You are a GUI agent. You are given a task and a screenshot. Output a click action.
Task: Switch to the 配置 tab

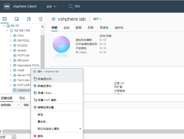coord(78,28)
